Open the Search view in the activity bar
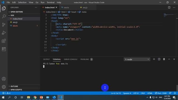Viewport: 178px width, 100px height. click(x=4, y=16)
